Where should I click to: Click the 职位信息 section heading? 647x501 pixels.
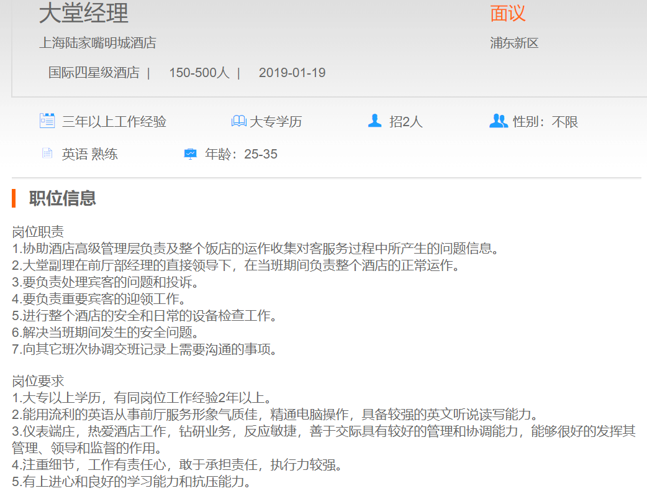pos(63,198)
